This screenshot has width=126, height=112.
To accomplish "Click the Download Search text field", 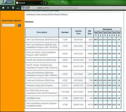I will pos(8,25).
